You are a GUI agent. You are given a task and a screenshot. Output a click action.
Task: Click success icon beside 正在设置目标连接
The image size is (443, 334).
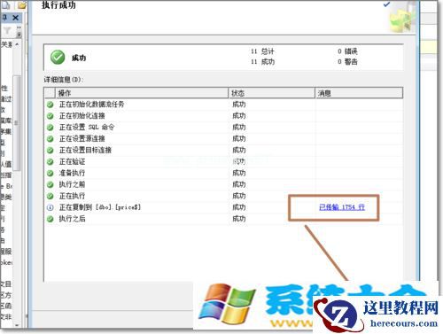51,151
